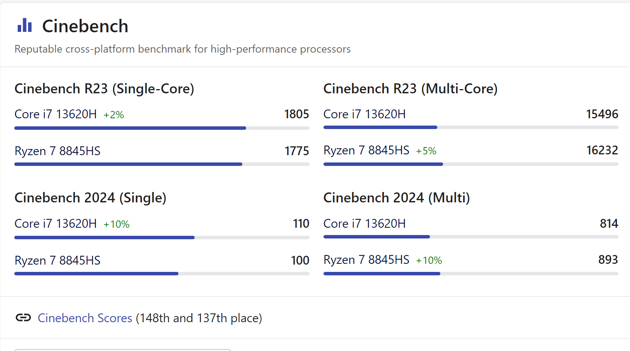630x351 pixels.
Task: Click the 16232 multi-core score
Action: pyautogui.click(x=602, y=150)
